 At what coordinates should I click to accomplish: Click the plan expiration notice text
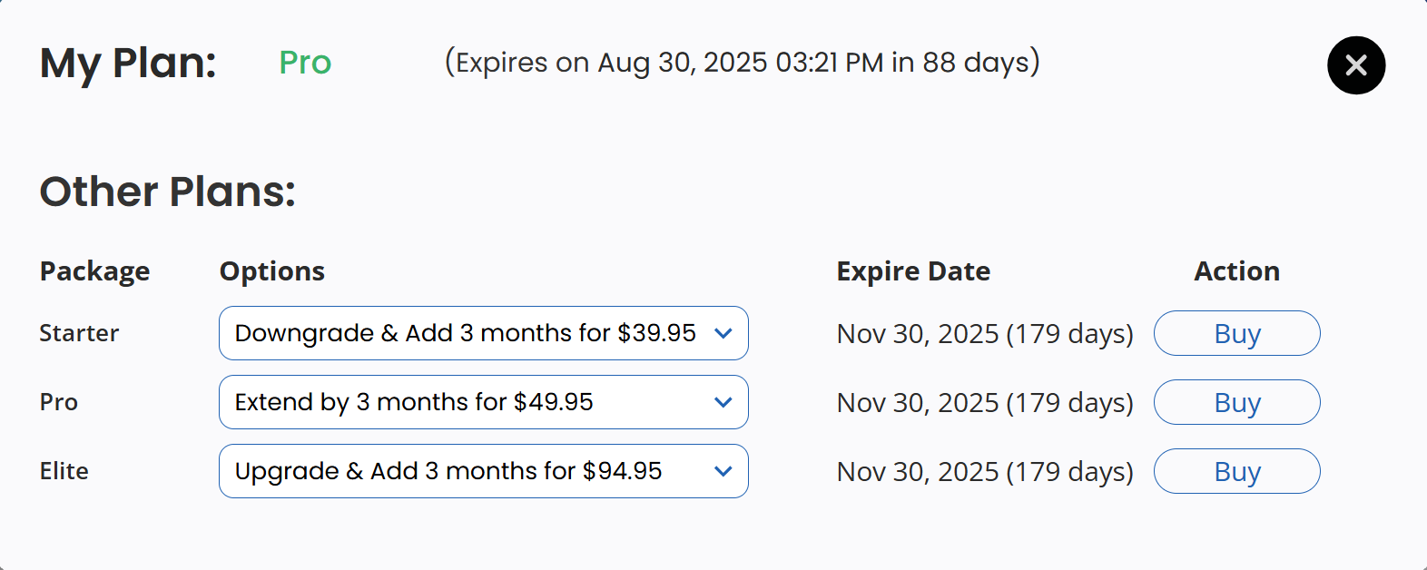742,63
